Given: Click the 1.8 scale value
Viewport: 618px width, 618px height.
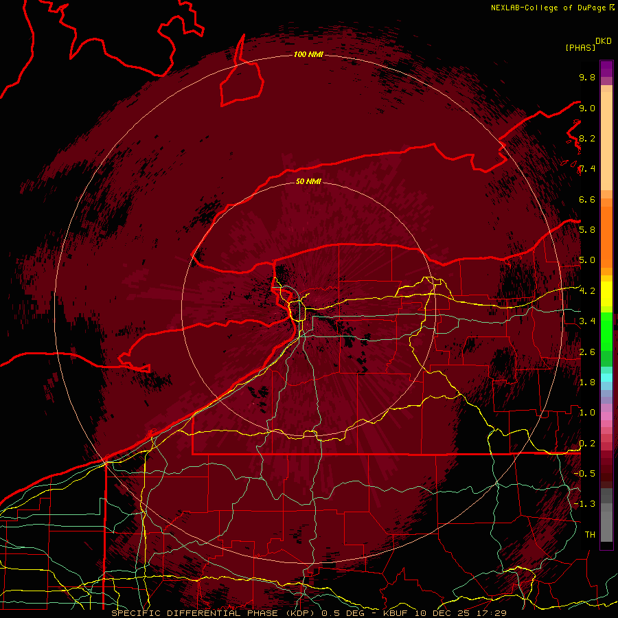Looking at the screenshot, I should coord(587,382).
